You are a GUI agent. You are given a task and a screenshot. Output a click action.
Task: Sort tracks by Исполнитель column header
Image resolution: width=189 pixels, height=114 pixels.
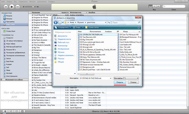pyautogui.click(x=79, y=12)
